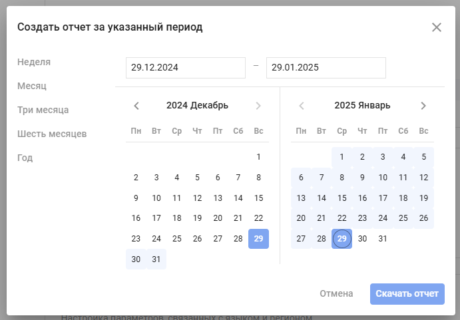Select December 15 in the 2024 calendar

(x=258, y=198)
